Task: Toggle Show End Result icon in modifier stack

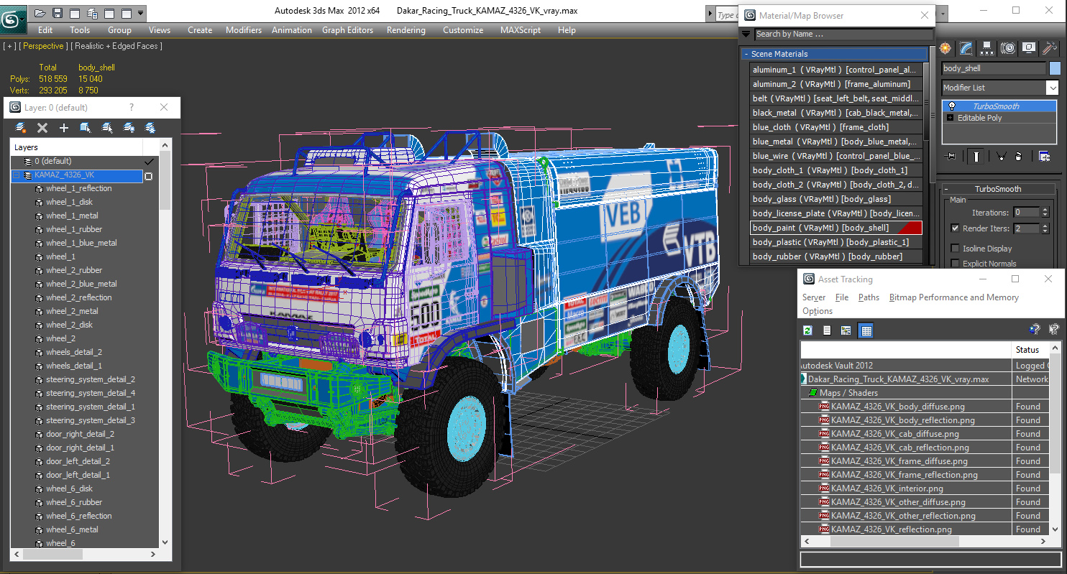Action: pyautogui.click(x=976, y=156)
